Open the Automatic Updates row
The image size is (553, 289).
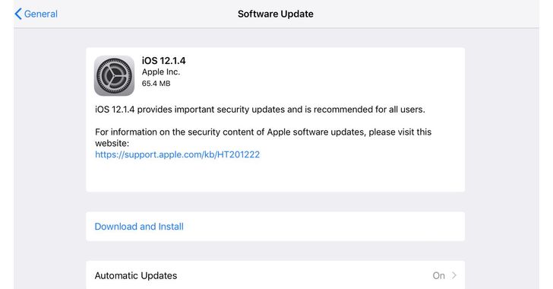(x=276, y=275)
